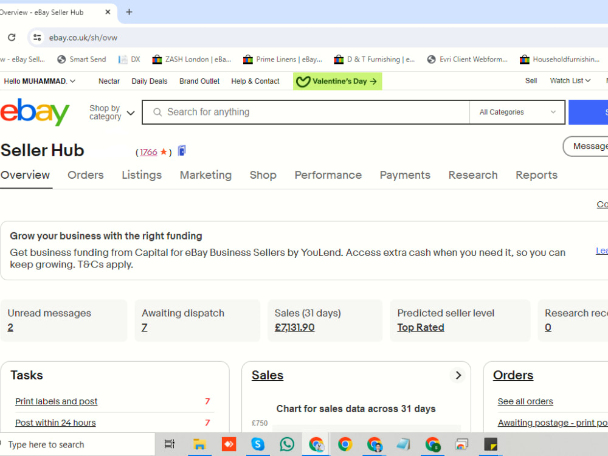This screenshot has width=608, height=456.
Task: Click the blue shop badge icon
Action: (181, 150)
